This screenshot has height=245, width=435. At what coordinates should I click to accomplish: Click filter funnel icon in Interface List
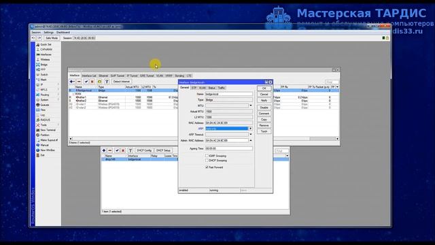(x=107, y=82)
